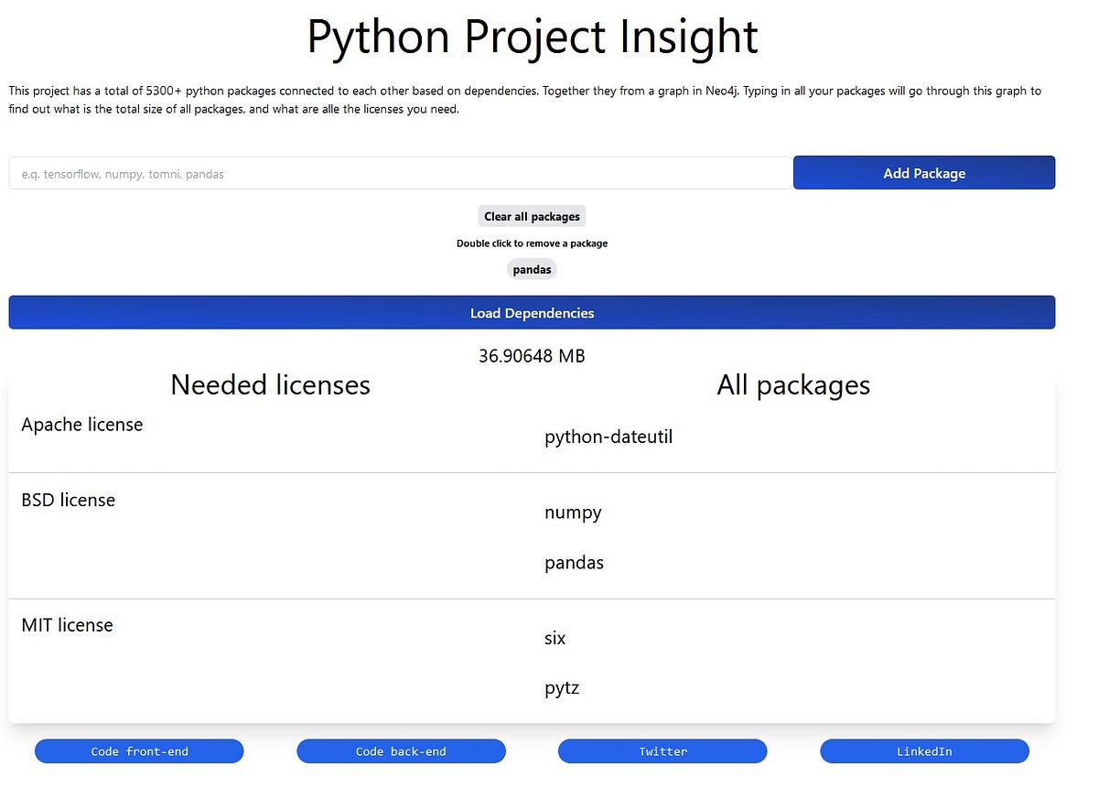Viewport: 1098px width, 799px height.
Task: Click the package name input field
Action: point(400,173)
